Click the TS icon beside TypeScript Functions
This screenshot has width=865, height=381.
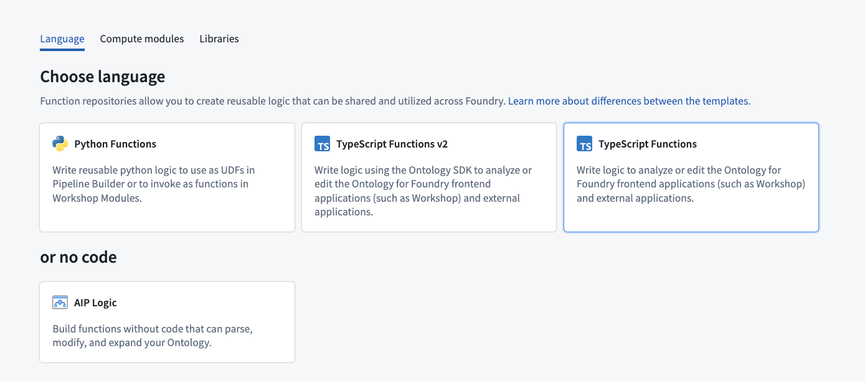click(584, 144)
